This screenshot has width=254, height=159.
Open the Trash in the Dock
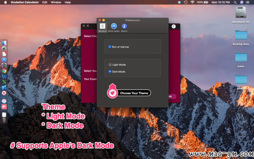click(4, 120)
